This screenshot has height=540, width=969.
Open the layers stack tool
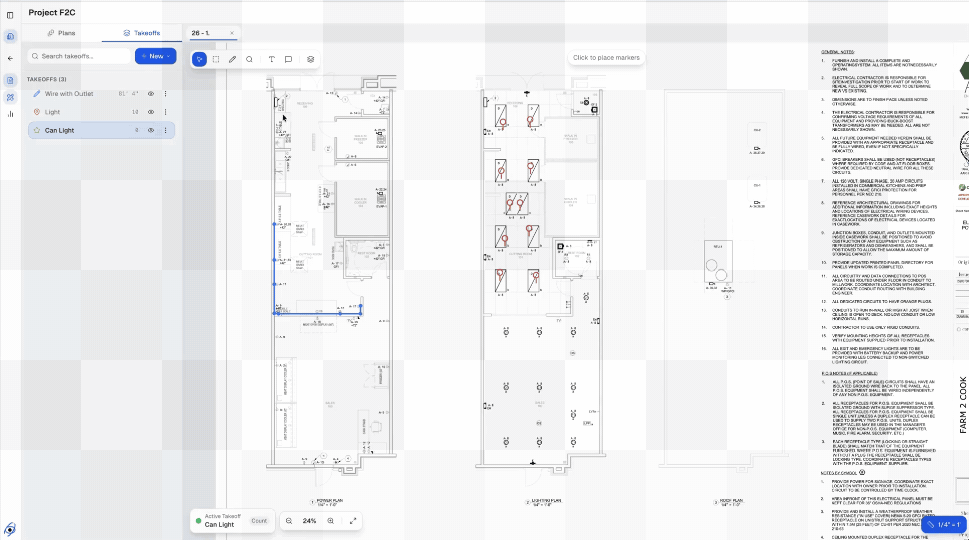pyautogui.click(x=310, y=59)
